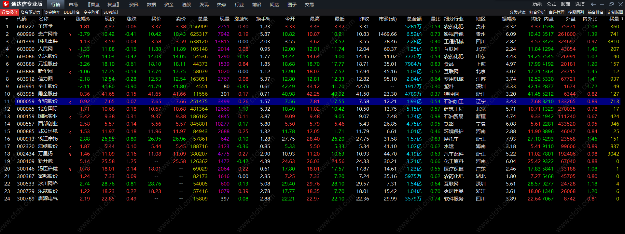625x234 pixels.
Task: Open the 看盘 menu item
Action: tap(94, 5)
